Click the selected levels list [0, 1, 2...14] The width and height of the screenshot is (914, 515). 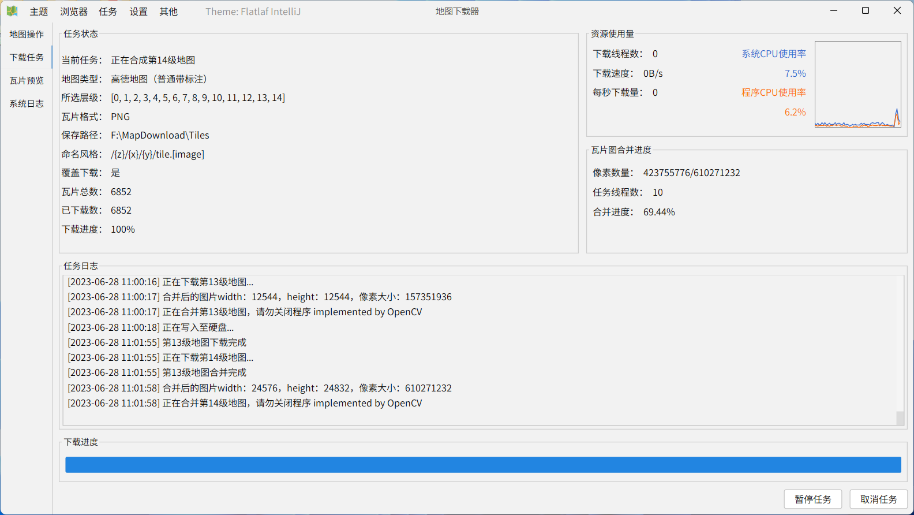tap(198, 98)
